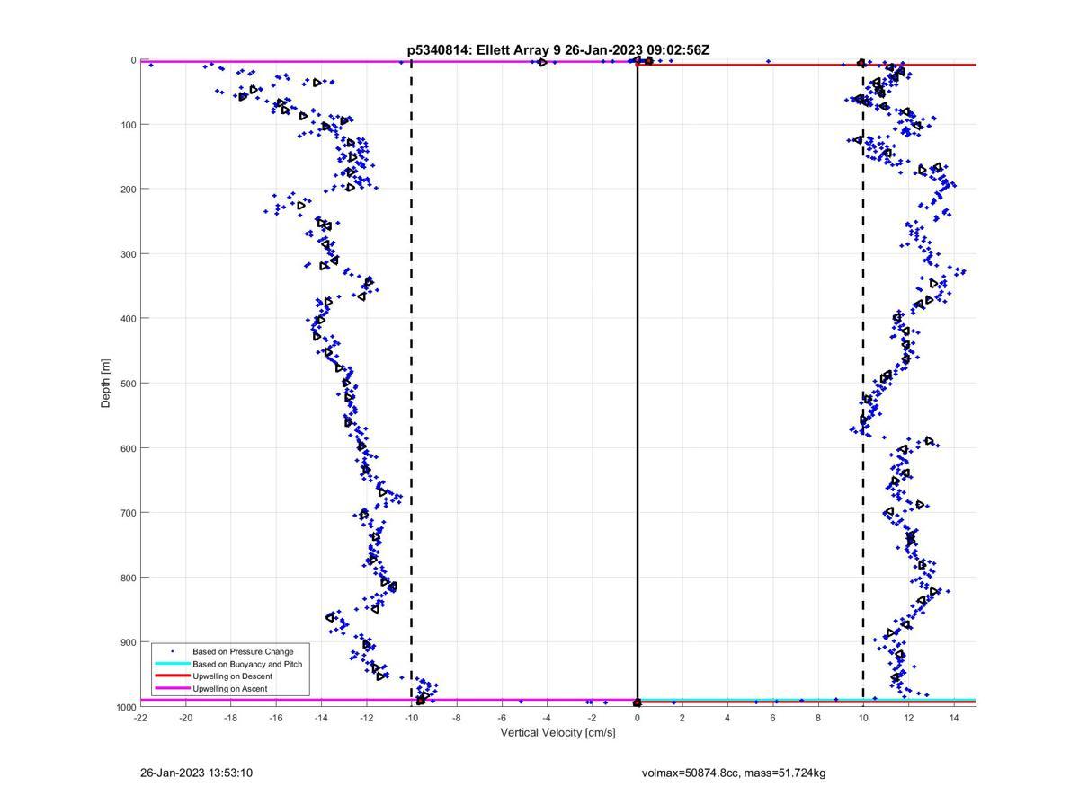The image size is (1079, 795).
Task: Click depth tick label '200'
Action: 128,190
